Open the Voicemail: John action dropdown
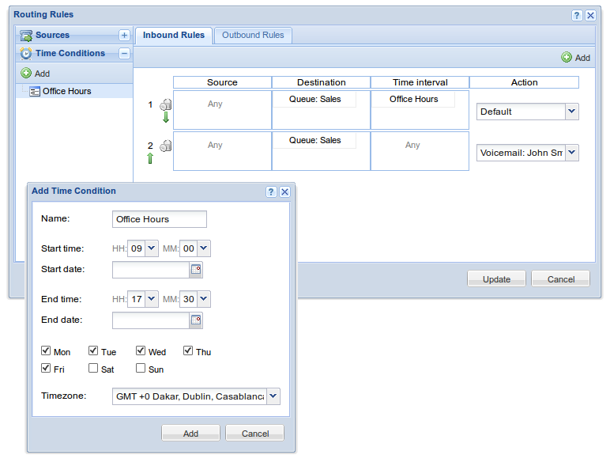Viewport: 610px width, 466px height. [x=571, y=153]
